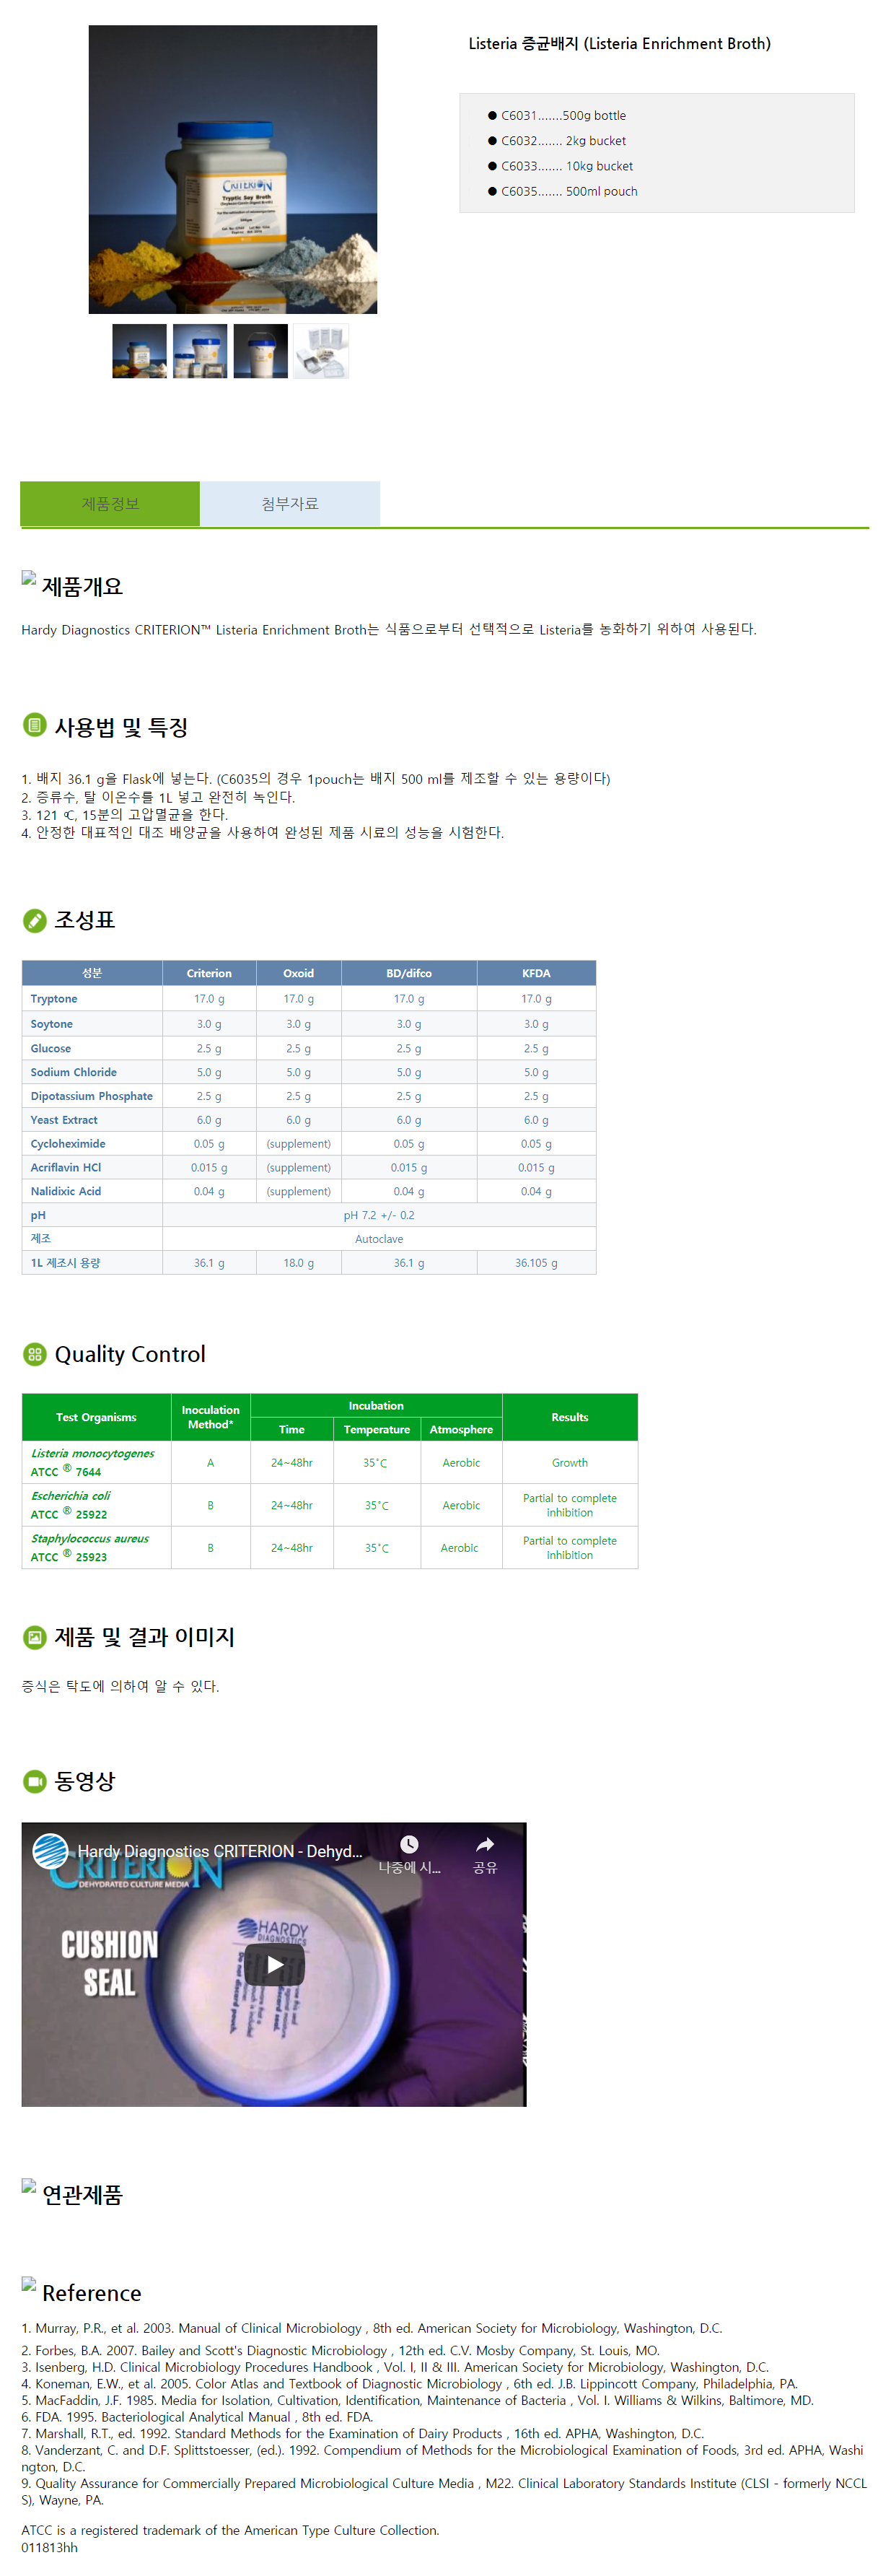Click the camera icon beside 동영상
Screen dimensions: 891x2576
[x=35, y=1781]
